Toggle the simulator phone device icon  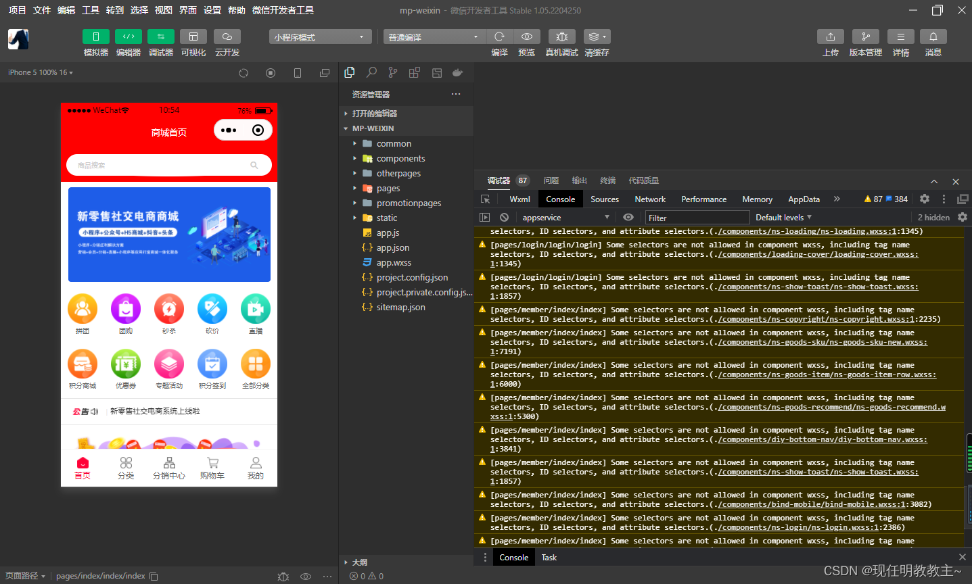pos(298,73)
